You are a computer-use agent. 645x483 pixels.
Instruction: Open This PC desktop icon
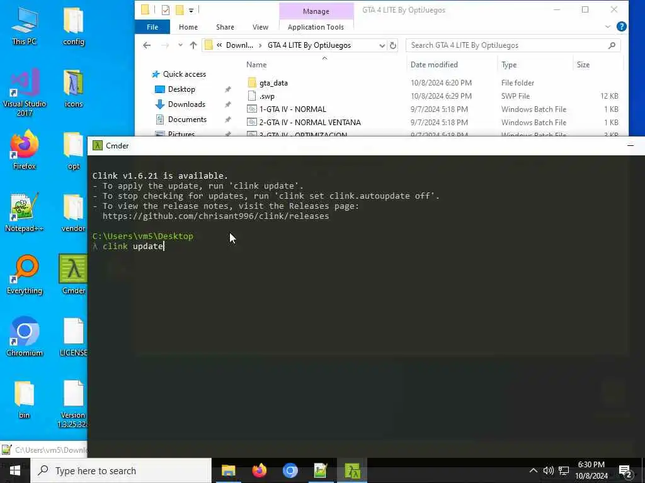coord(25,26)
